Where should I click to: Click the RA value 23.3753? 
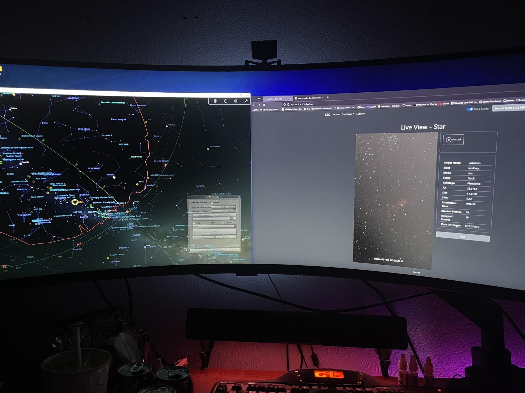point(472,189)
